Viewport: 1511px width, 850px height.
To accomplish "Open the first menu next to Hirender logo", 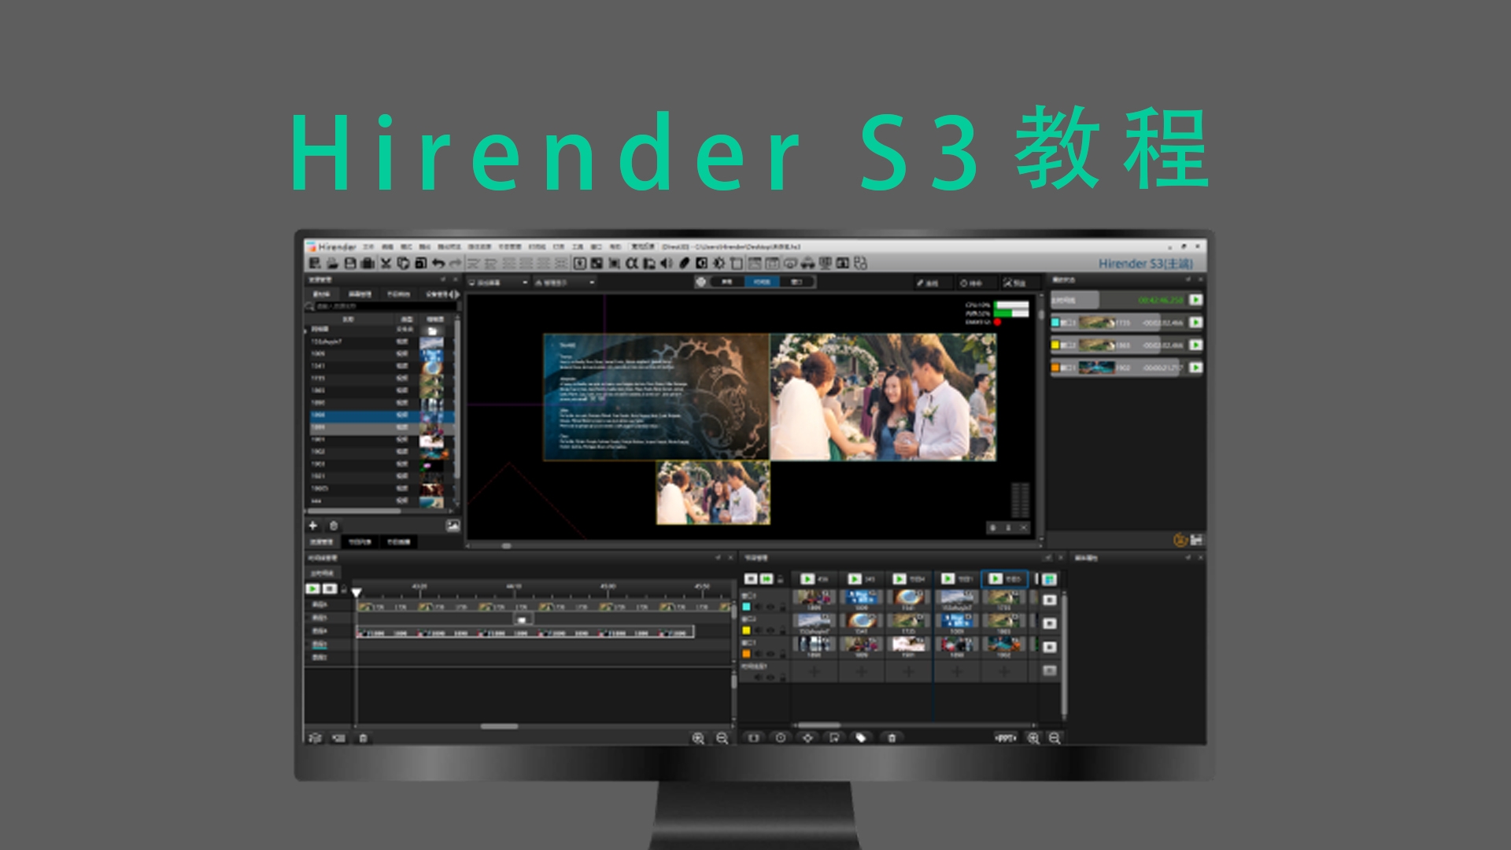I will click(368, 247).
